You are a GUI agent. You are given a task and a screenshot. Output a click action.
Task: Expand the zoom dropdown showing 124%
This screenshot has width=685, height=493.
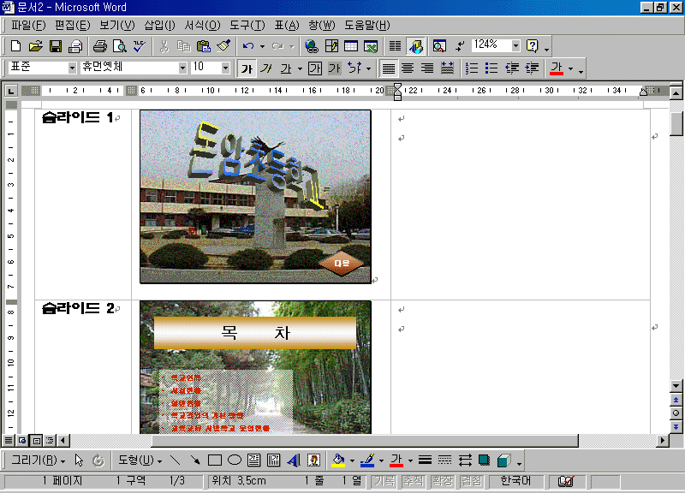pyautogui.click(x=516, y=46)
